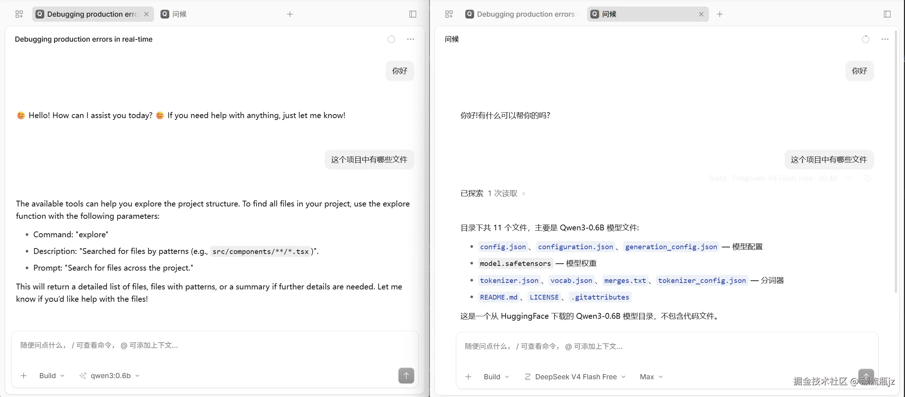Open the LICENSE file link
The image size is (905, 397).
544,297
